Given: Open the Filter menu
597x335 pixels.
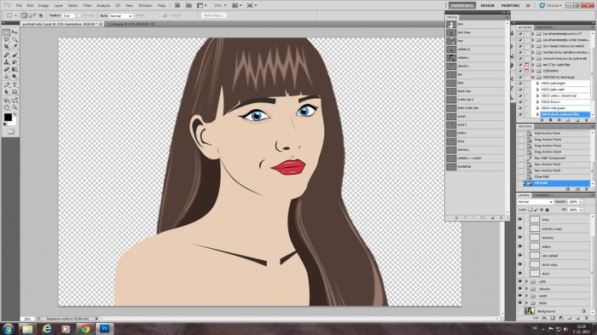Looking at the screenshot, I should point(87,6).
